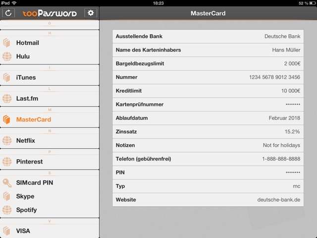Tap the tooPassword logo
The height and width of the screenshot is (238, 317).
50,13
